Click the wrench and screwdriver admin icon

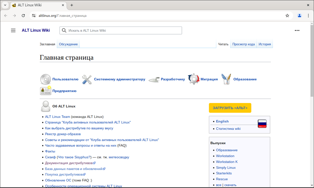(x=87, y=79)
